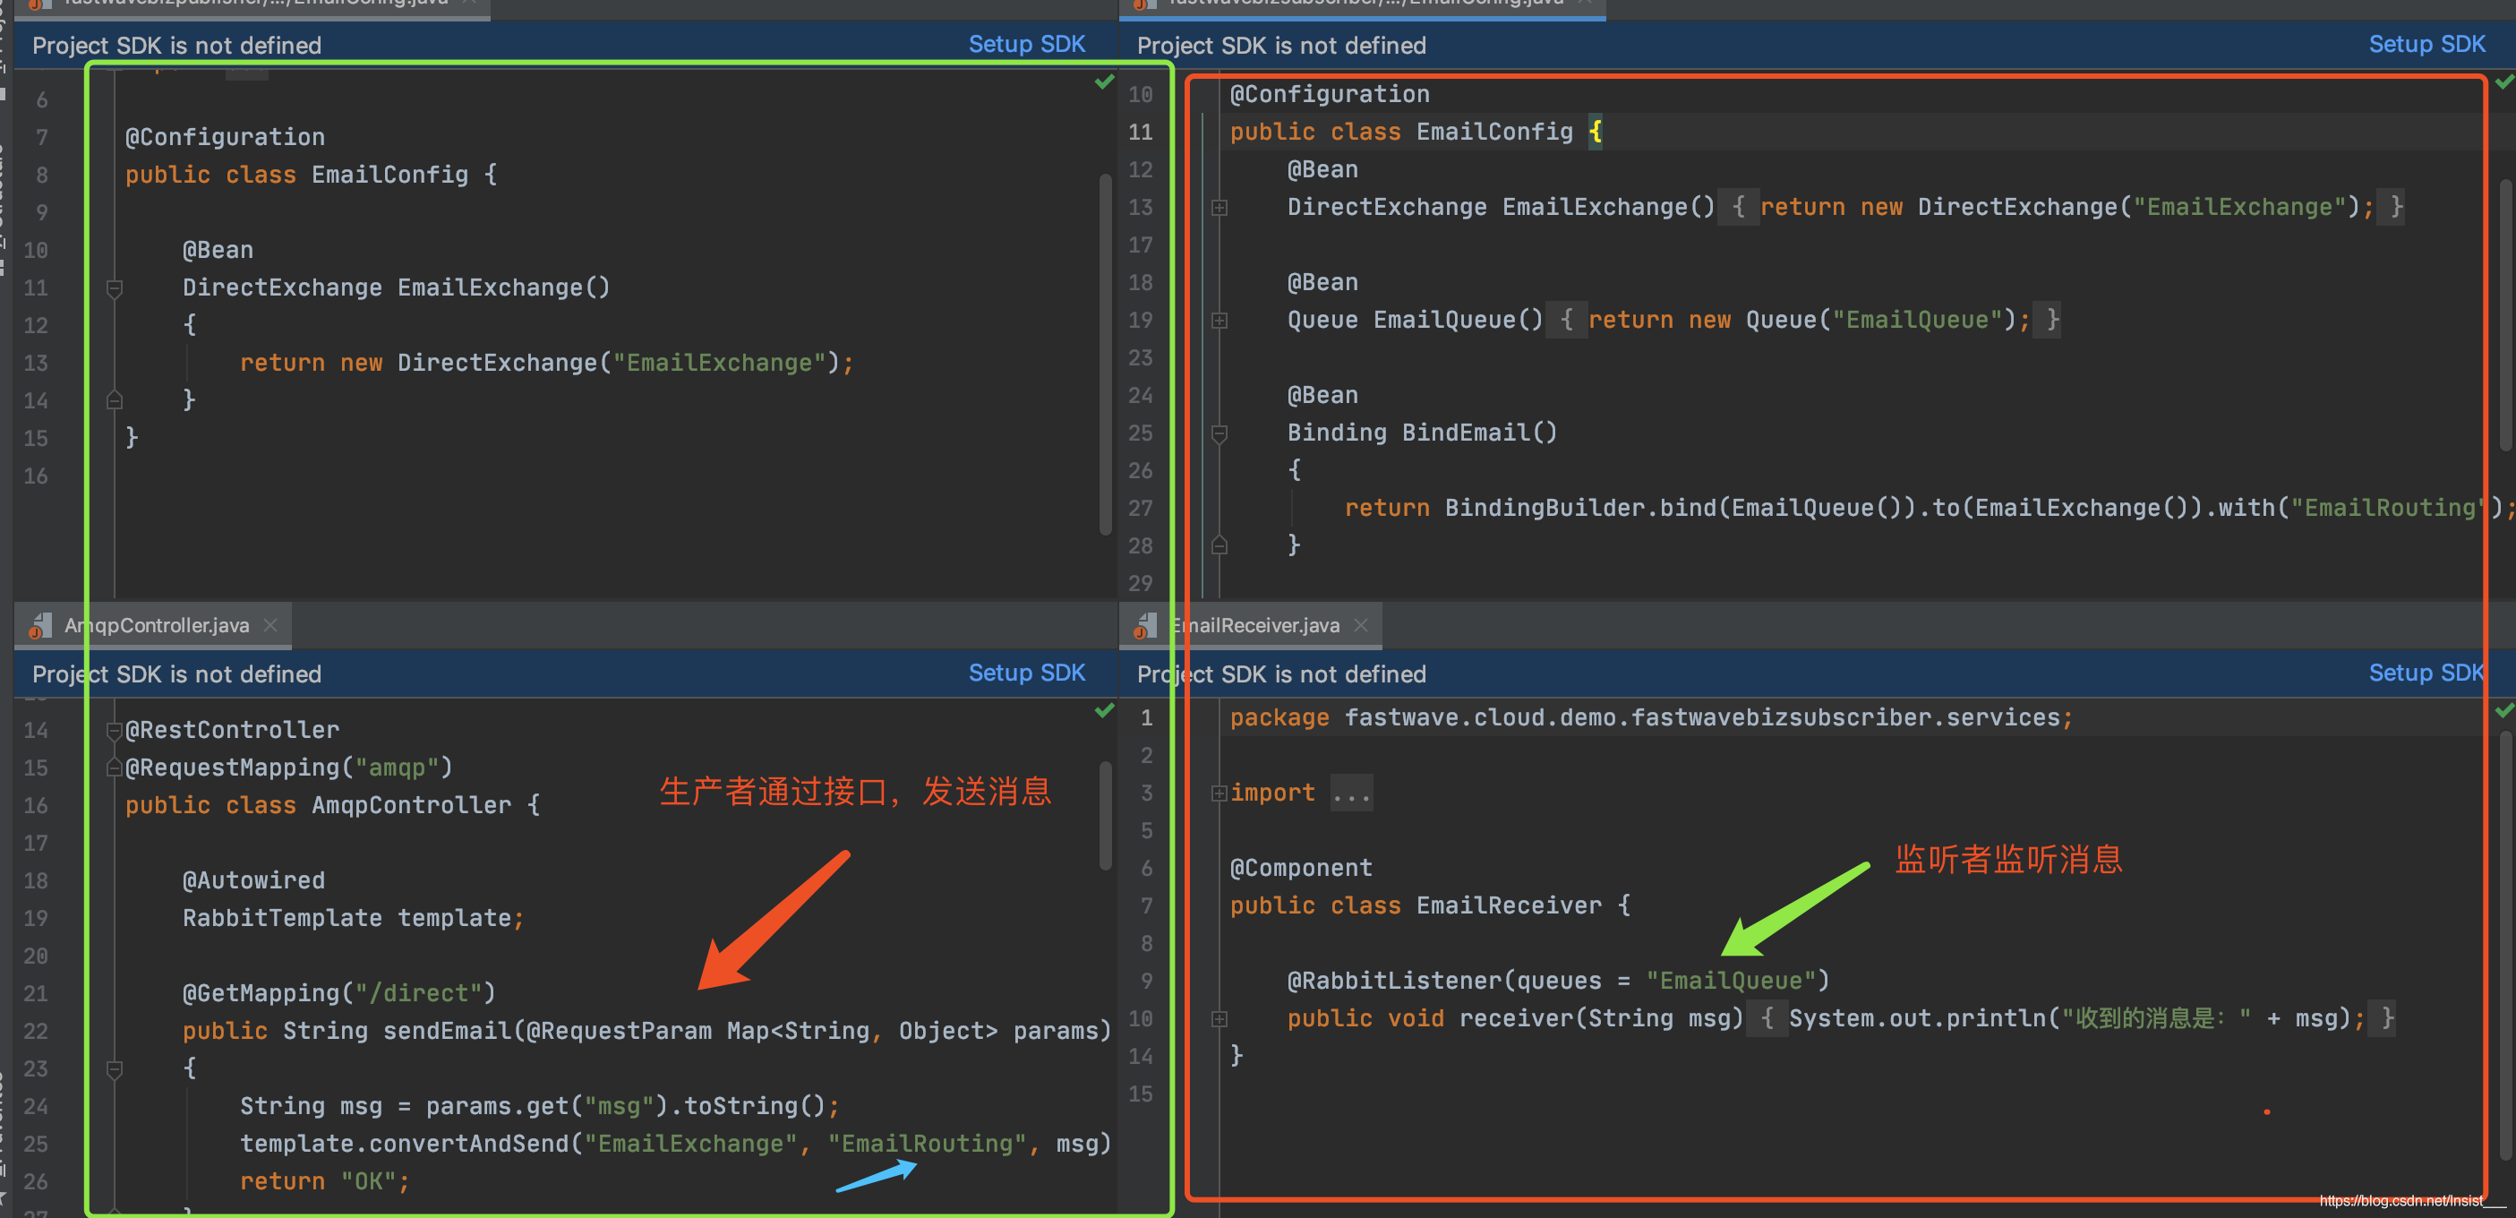Close the AmqpController.java tab
This screenshot has height=1218, width=2516.
pos(270,625)
